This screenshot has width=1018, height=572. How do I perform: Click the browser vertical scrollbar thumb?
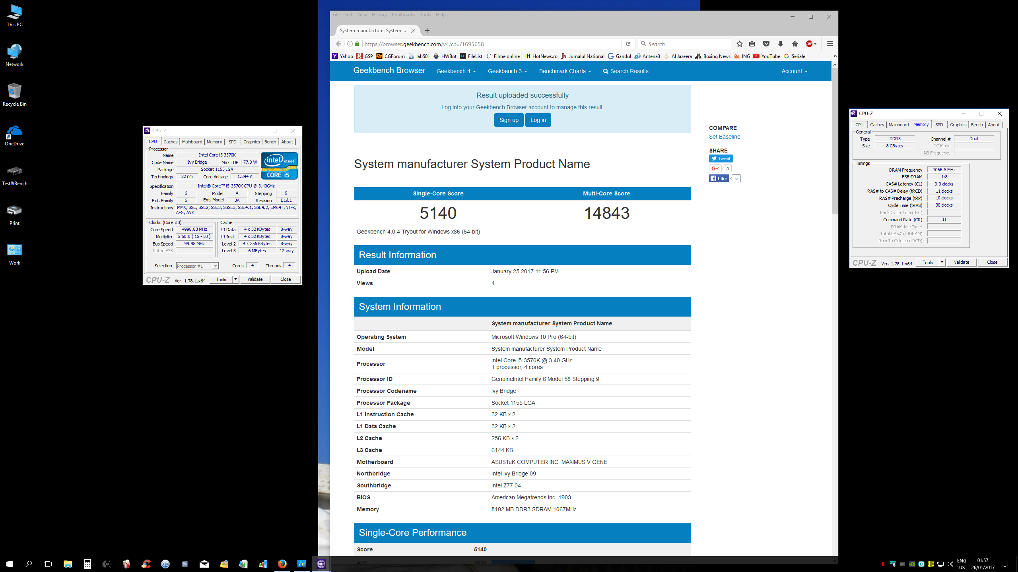(835, 141)
